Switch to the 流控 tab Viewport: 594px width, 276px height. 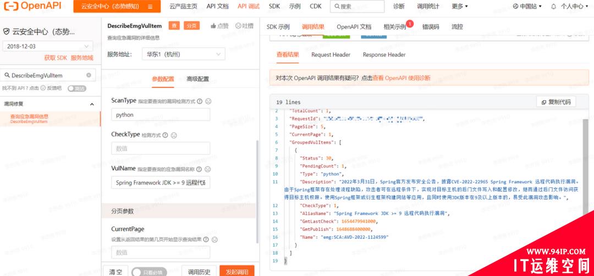point(457,27)
